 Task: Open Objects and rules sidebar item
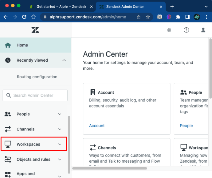[33, 159]
